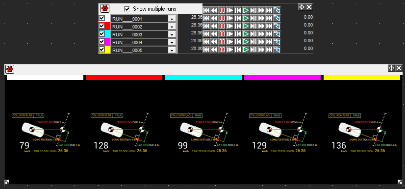Pause playback of RUN____0002
Viewport: 405px width, 189px height.
(222, 26)
